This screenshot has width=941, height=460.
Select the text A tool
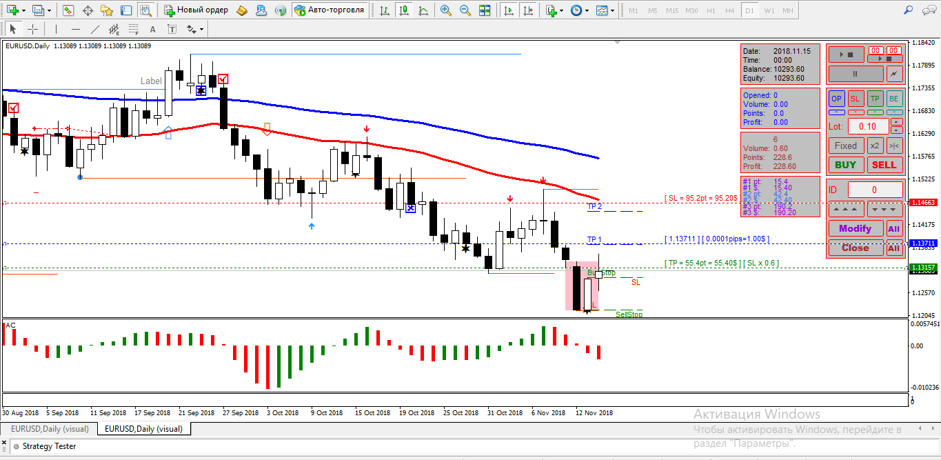click(x=152, y=30)
